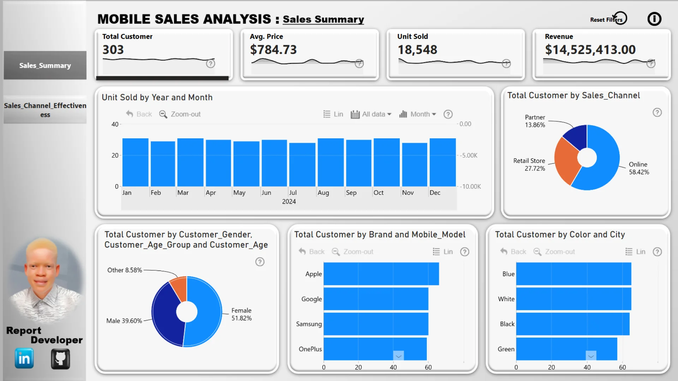
Task: Toggle Lin scale on Brand chart
Action: pyautogui.click(x=443, y=252)
